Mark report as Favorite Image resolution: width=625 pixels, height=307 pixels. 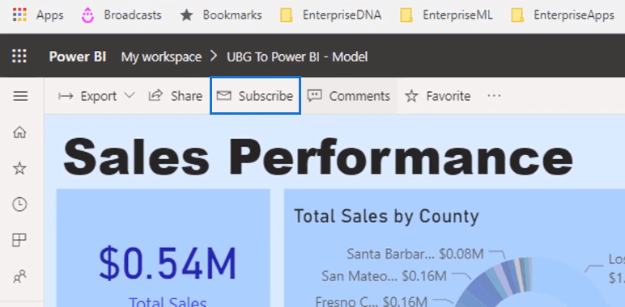point(438,96)
